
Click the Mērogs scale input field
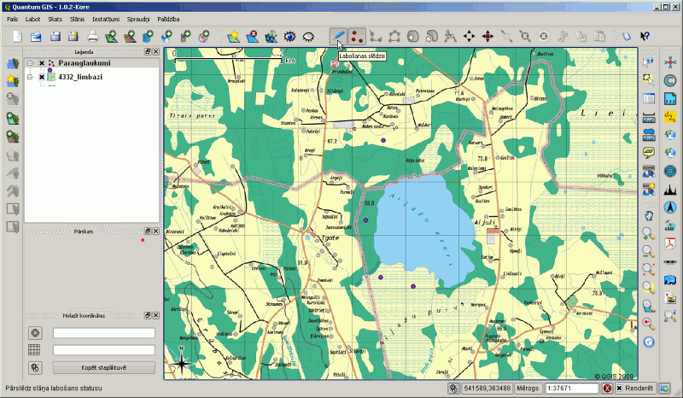point(571,388)
